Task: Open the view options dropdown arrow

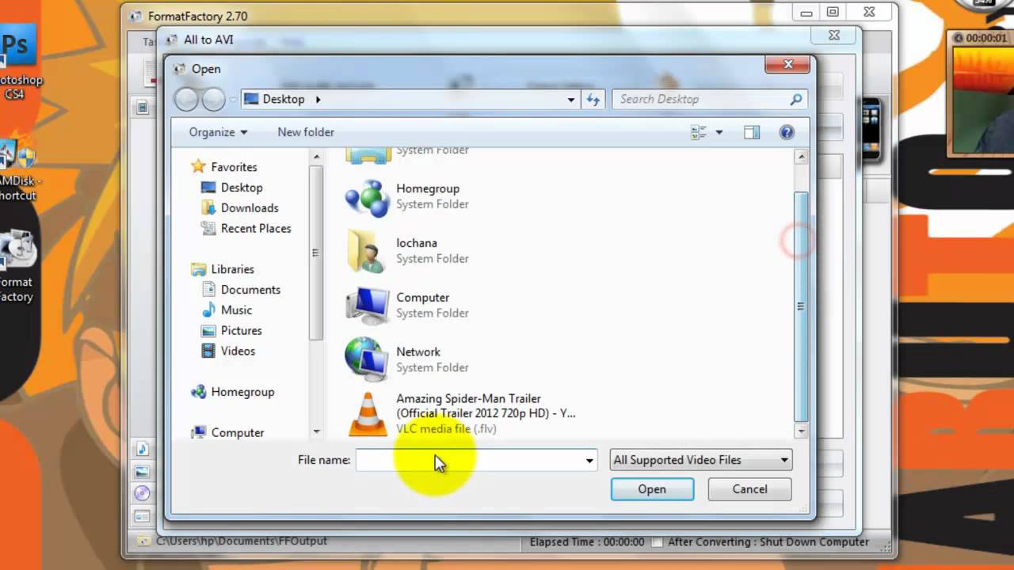Action: click(719, 132)
